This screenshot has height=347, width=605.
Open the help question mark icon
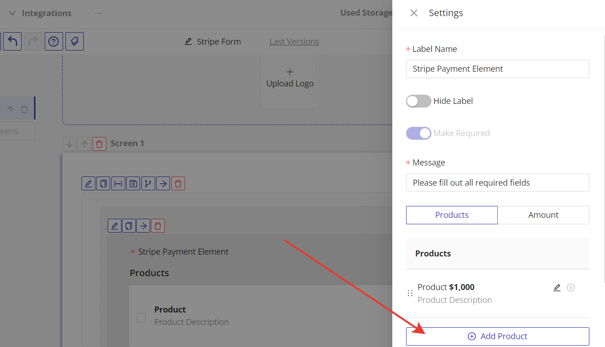pos(53,41)
